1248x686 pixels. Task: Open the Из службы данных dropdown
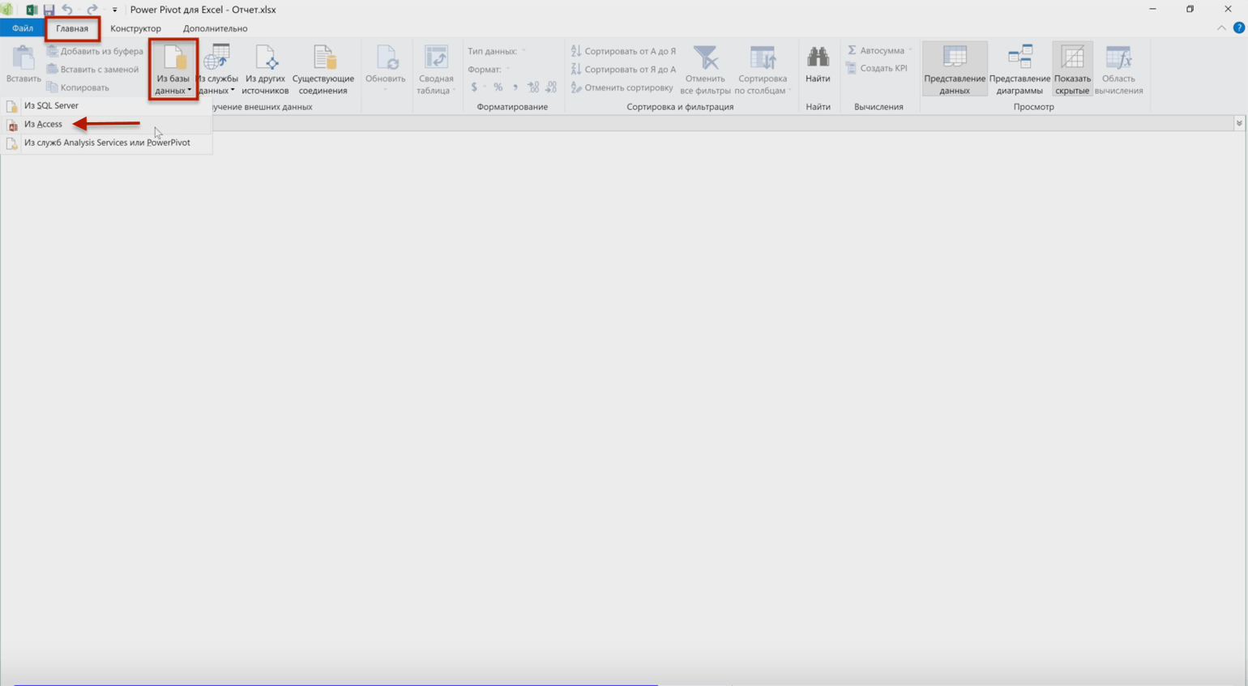(217, 70)
